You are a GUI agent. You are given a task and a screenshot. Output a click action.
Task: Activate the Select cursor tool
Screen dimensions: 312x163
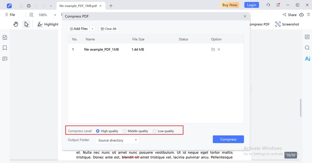tap(26, 24)
